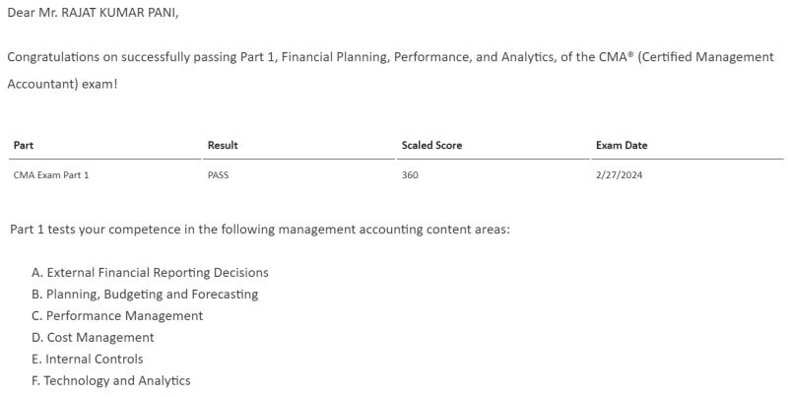
Task: Click item F. Technology and Analytics
Action: [x=111, y=380]
